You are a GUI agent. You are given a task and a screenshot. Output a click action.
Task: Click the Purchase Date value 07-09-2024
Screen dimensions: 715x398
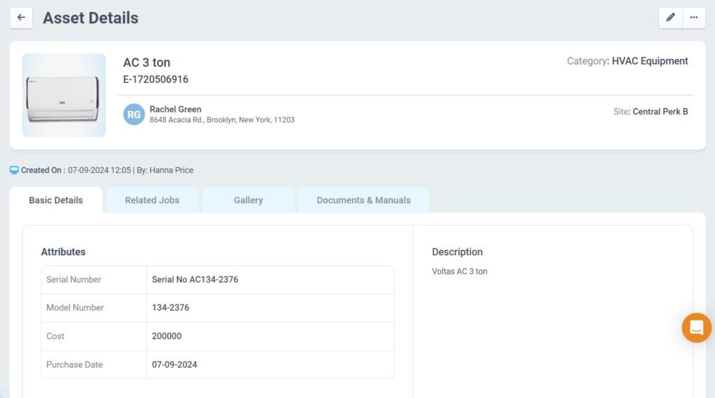point(175,364)
